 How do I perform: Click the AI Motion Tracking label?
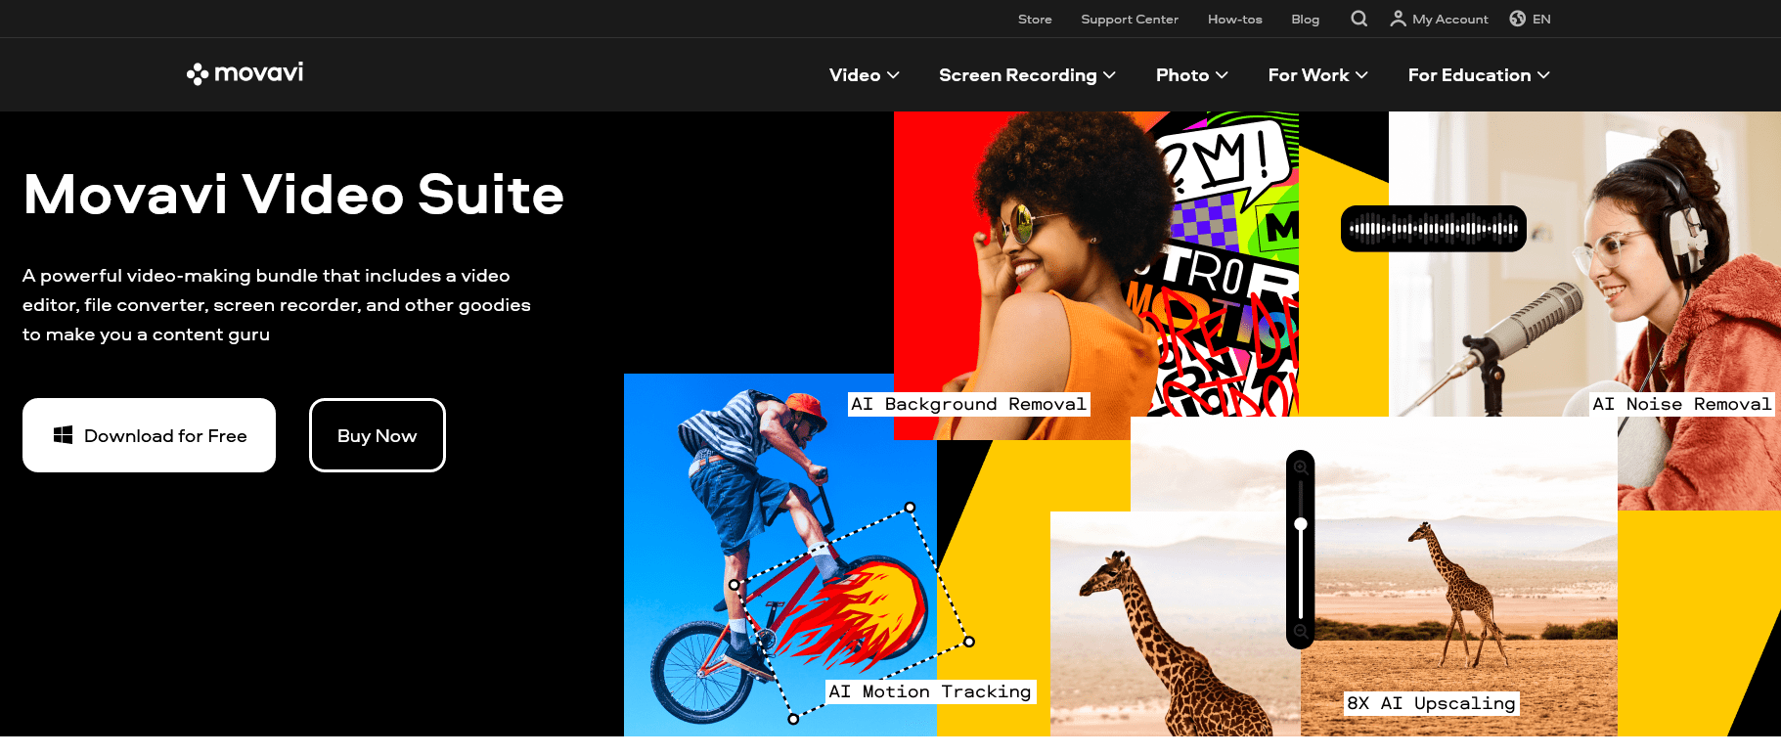[930, 691]
